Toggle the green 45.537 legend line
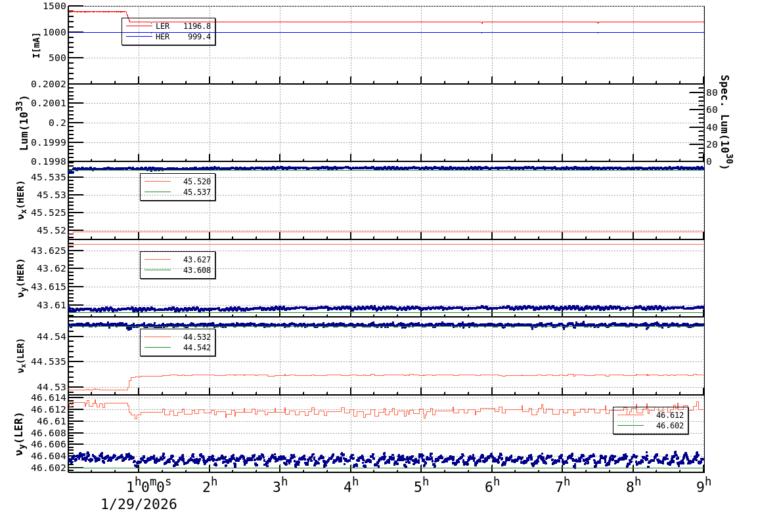Image resolution: width=758 pixels, height=513 pixels. pyautogui.click(x=177, y=190)
